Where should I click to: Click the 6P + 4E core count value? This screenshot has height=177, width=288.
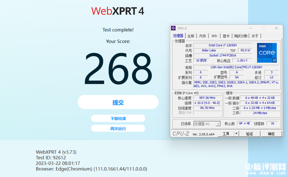pos(244,124)
